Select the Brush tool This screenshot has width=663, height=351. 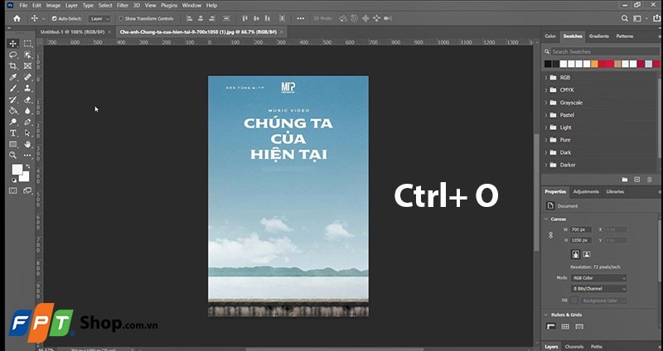(x=13, y=89)
